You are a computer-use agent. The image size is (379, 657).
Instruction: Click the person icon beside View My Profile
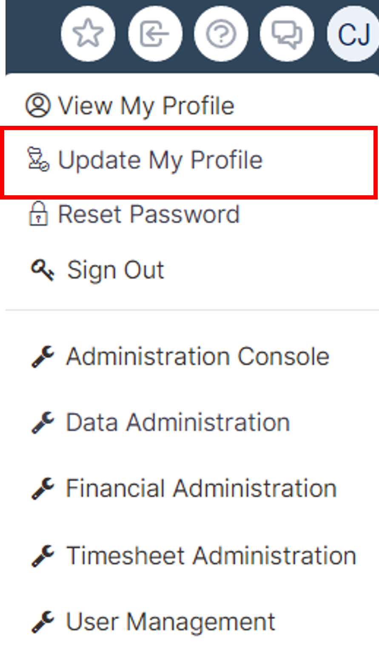tap(38, 105)
